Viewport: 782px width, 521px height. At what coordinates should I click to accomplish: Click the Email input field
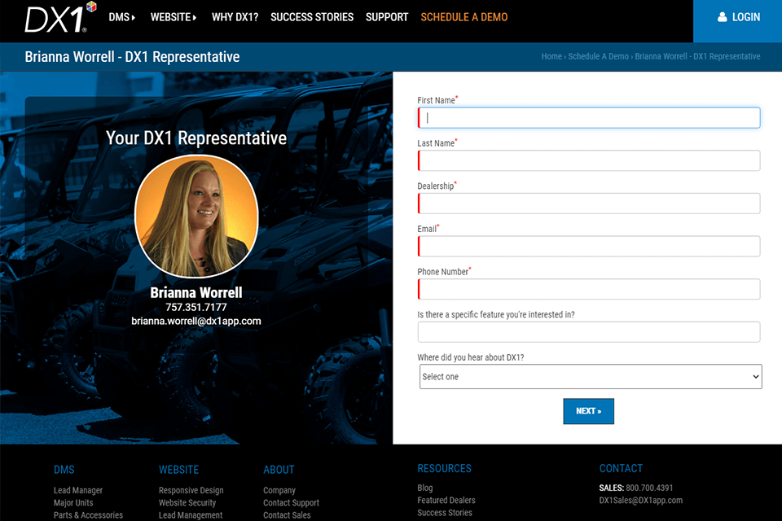pos(588,247)
